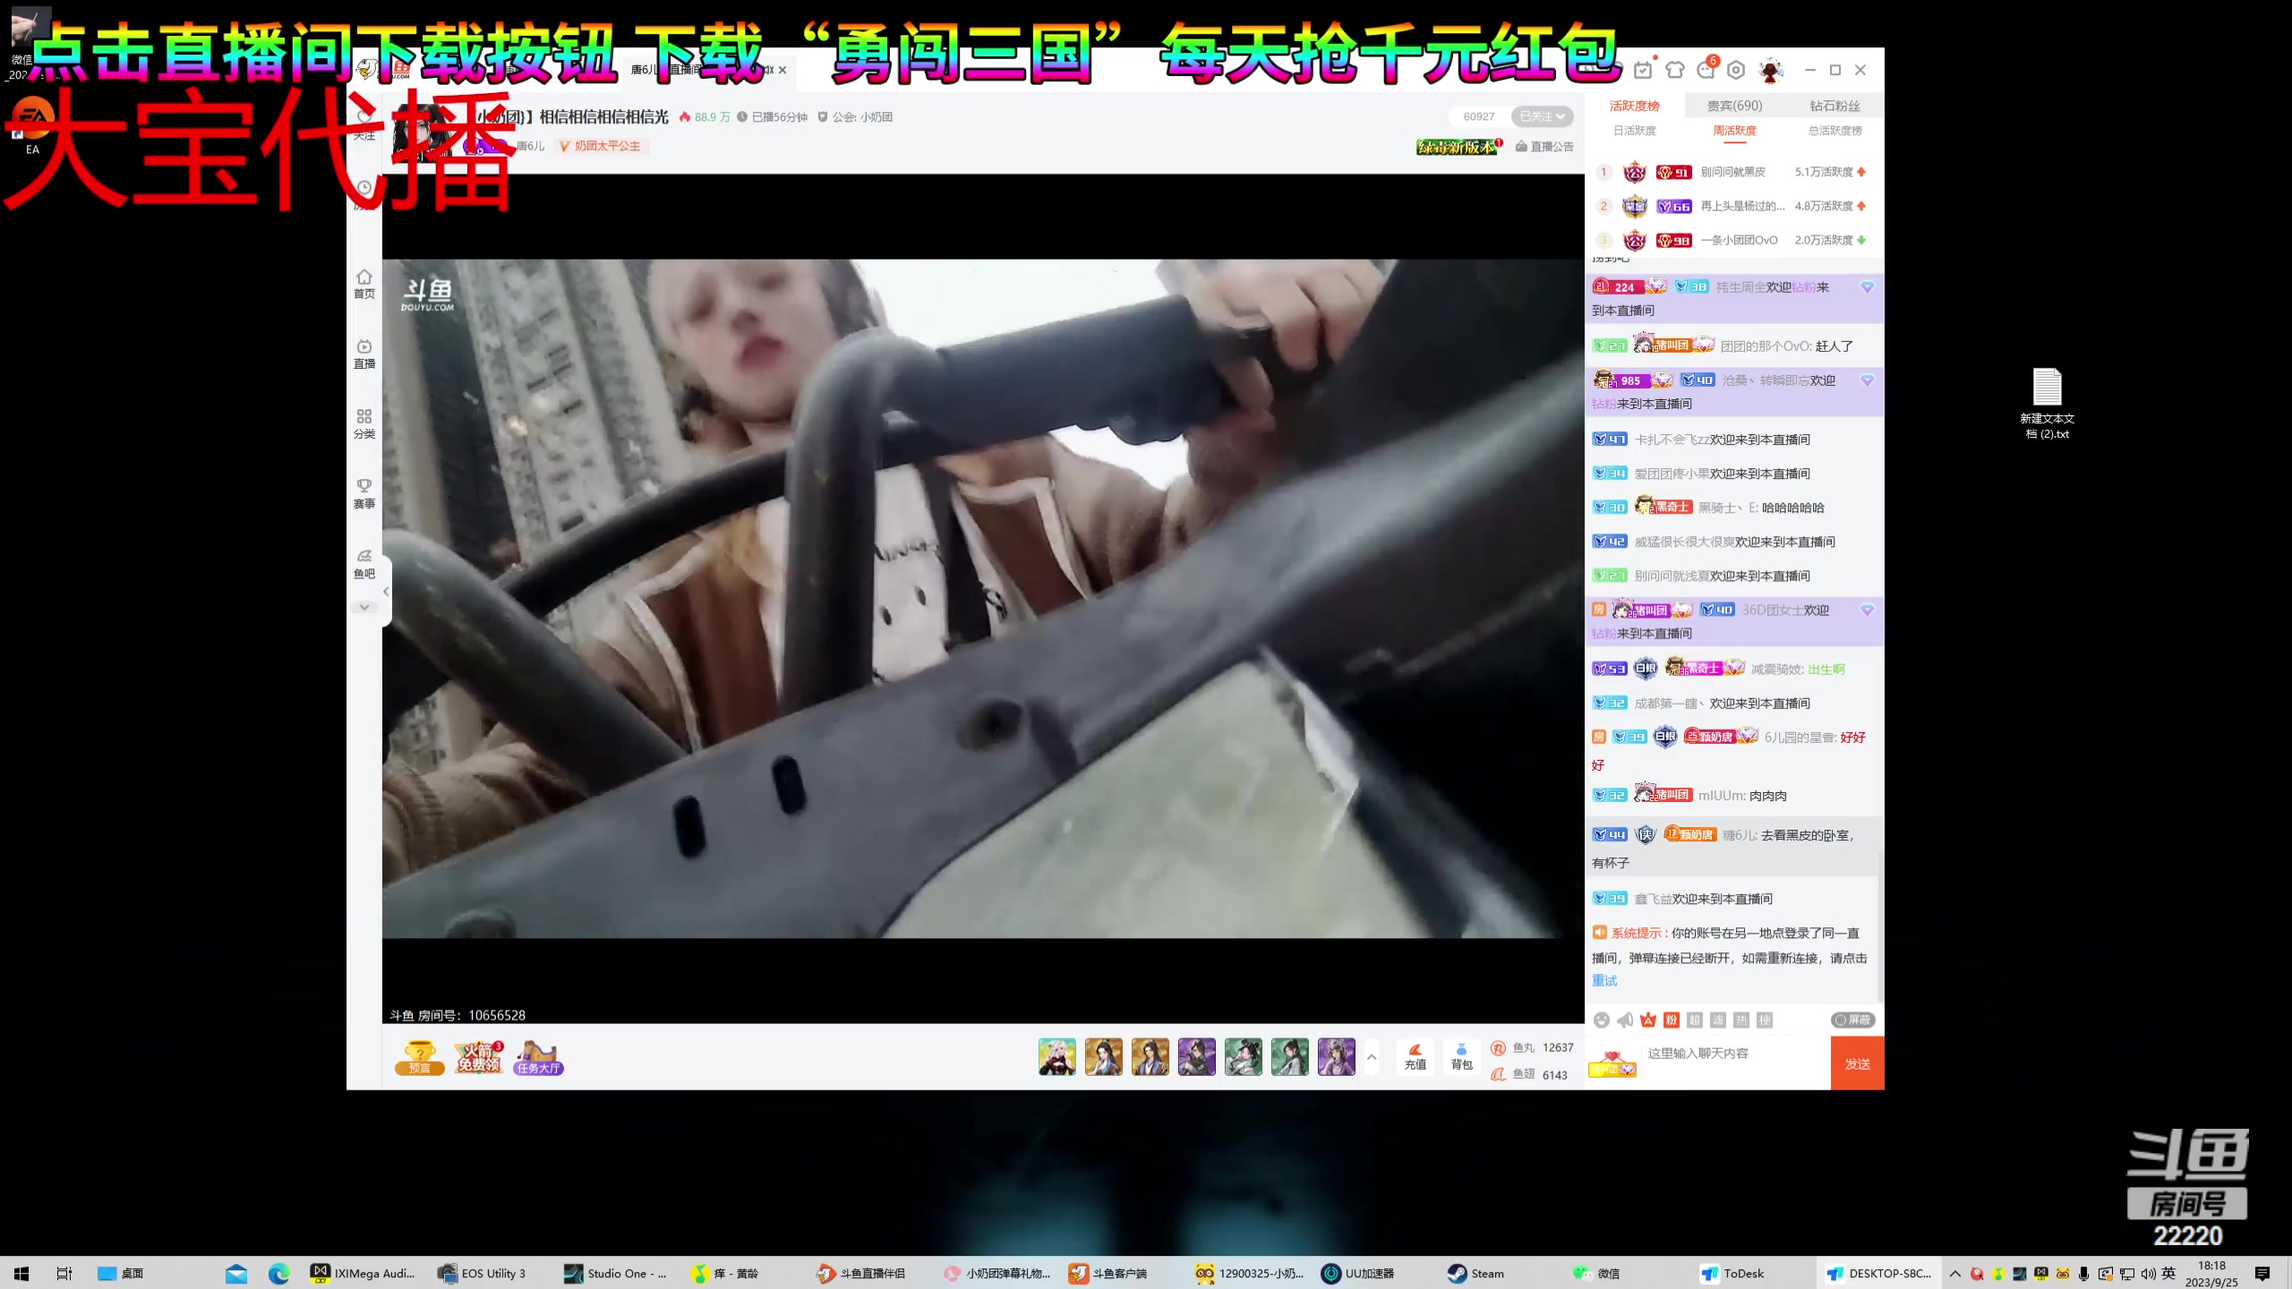Click the 充值 recharge icon
The image size is (2292, 1289).
1415,1056
